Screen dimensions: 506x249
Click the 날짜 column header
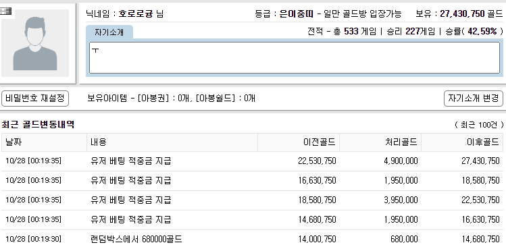pos(44,142)
